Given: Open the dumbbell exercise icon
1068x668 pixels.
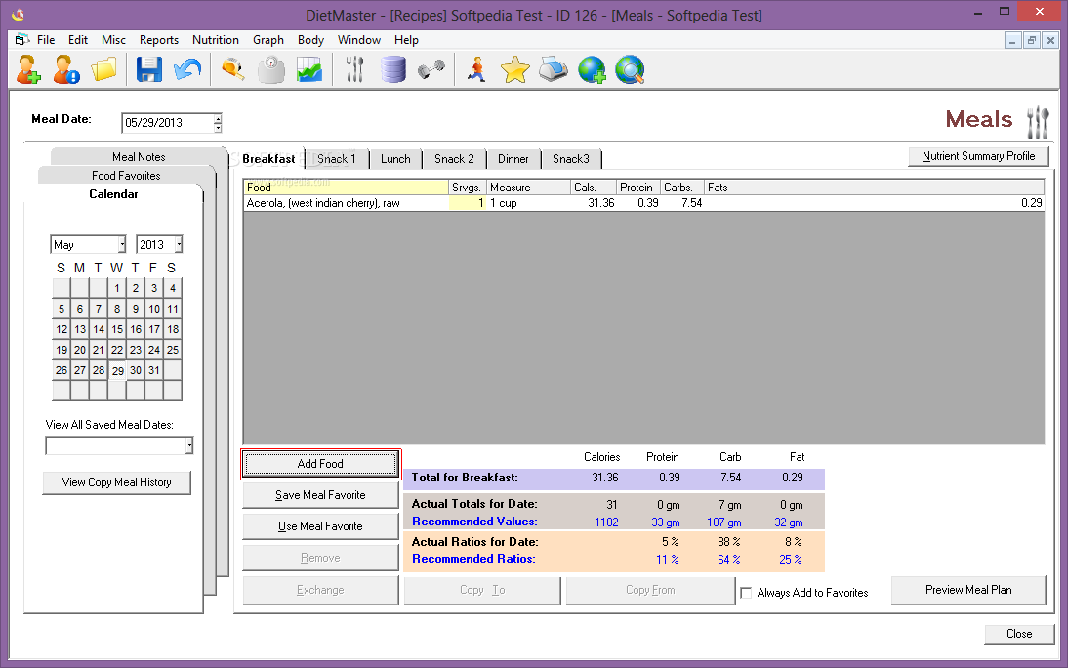Looking at the screenshot, I should (431, 69).
